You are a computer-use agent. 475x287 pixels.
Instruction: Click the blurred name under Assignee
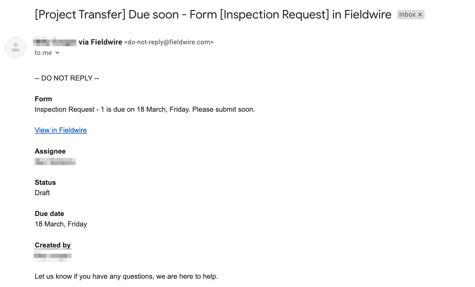[x=55, y=162]
